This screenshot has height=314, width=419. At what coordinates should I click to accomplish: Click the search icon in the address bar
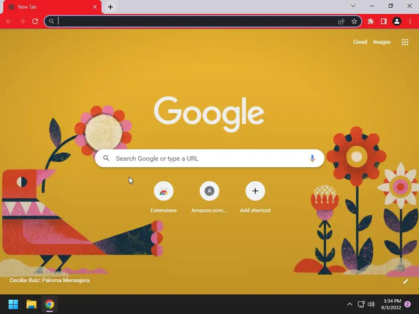[51, 21]
